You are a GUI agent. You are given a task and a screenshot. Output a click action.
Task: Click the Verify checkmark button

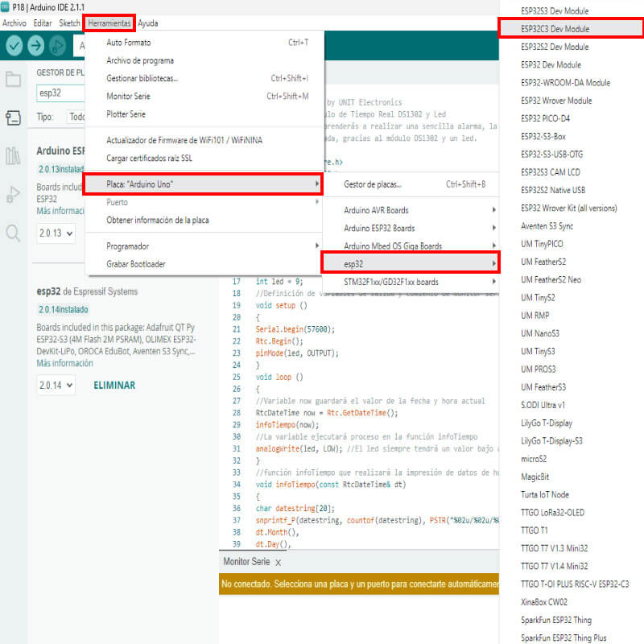click(14, 46)
